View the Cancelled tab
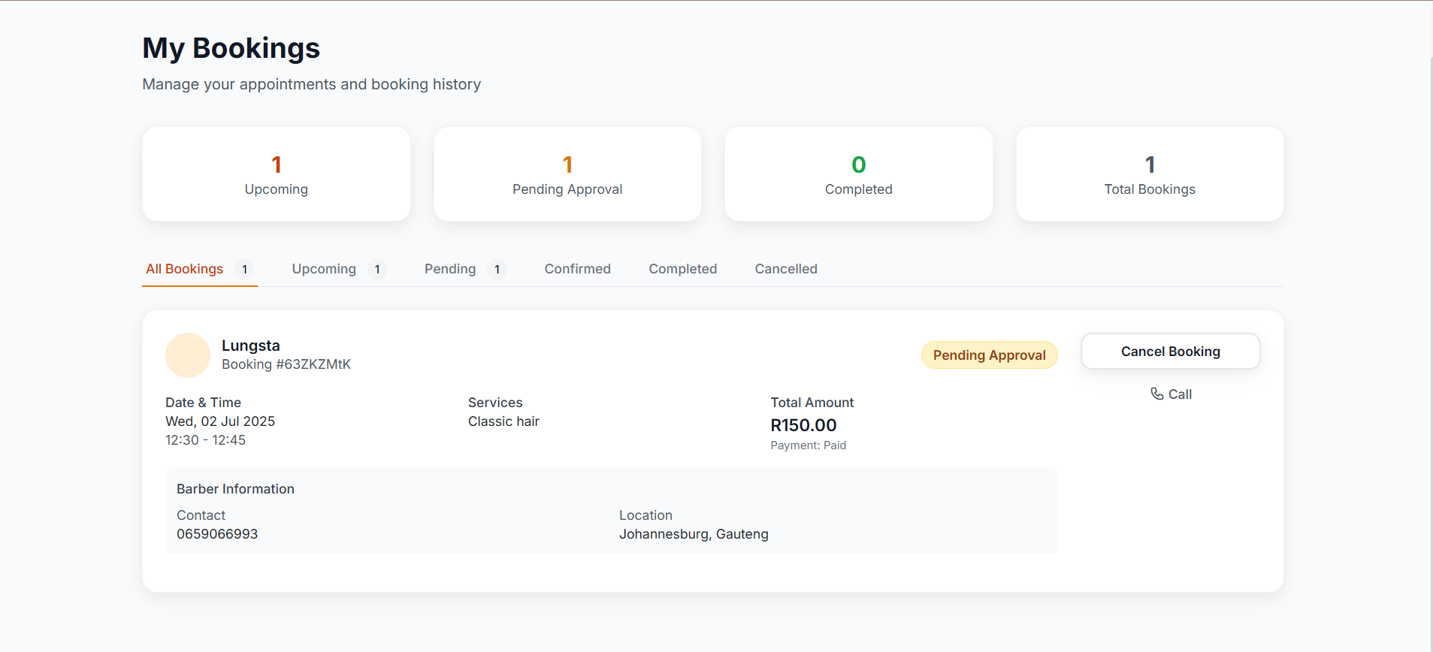 pyautogui.click(x=785, y=269)
